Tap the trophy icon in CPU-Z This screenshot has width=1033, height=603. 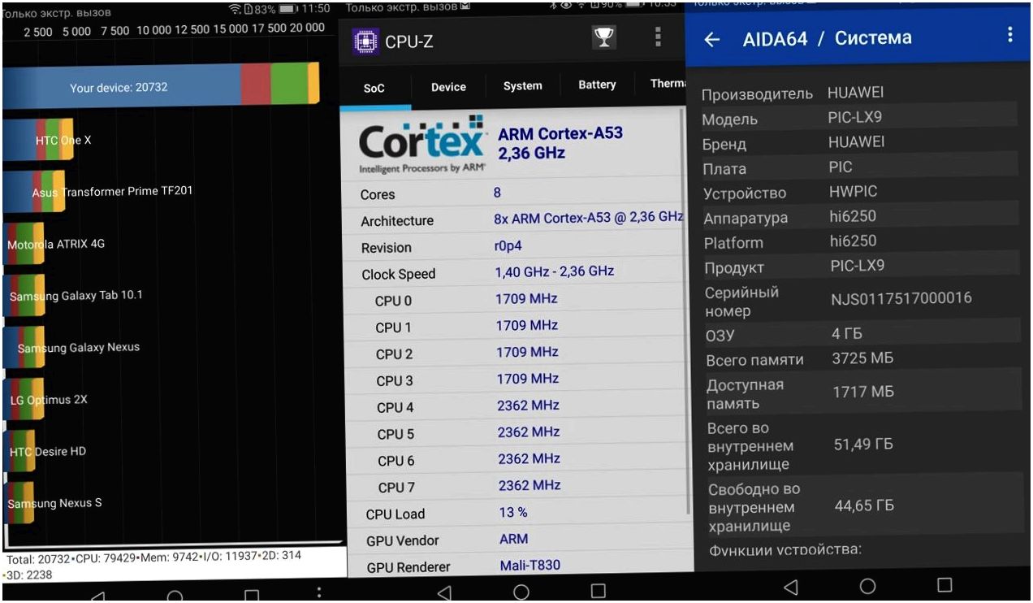[603, 37]
